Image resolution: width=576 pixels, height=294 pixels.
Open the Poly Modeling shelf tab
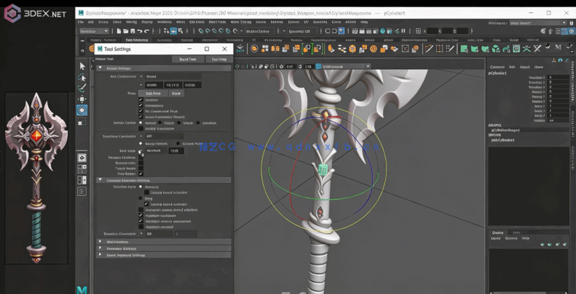[x=136, y=40]
